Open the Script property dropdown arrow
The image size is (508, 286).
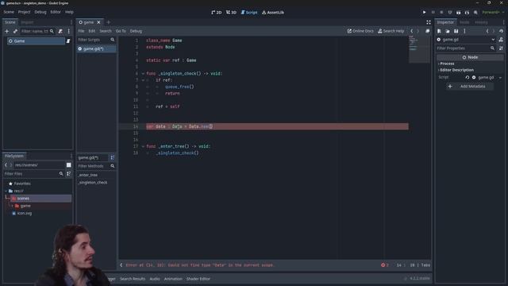[x=500, y=78]
